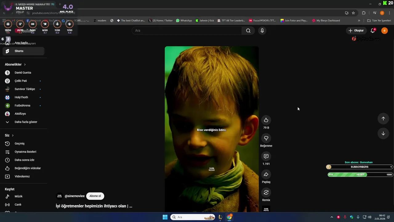Subscribe with Abone ol button
394x222 pixels.
[x=95, y=196]
